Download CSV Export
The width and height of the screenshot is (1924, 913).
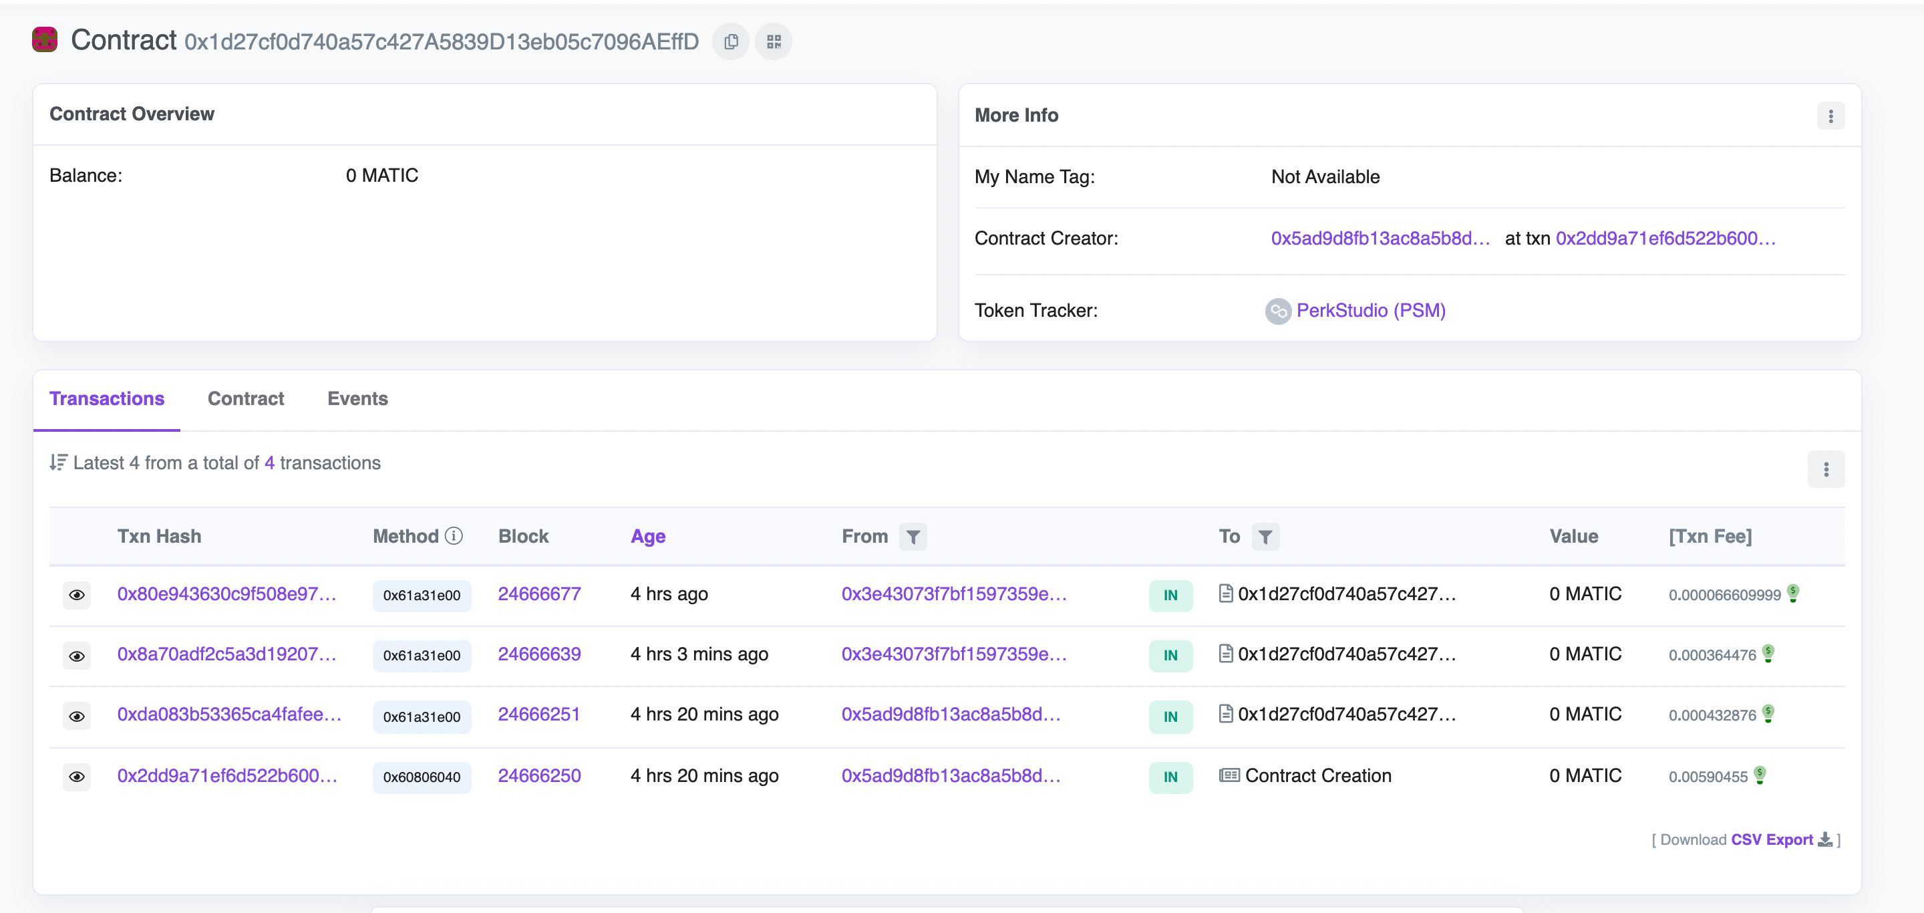coord(1772,839)
